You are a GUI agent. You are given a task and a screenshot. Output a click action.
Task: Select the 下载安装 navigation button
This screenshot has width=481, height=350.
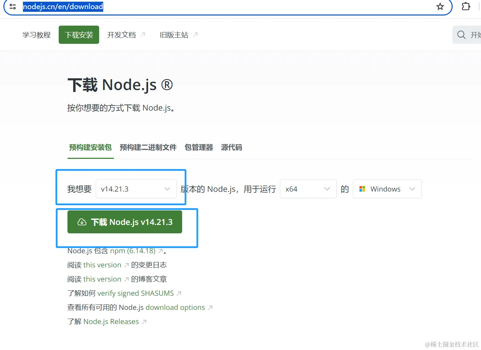79,35
